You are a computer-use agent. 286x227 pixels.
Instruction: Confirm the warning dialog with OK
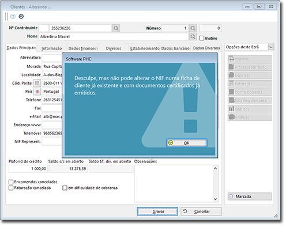pyautogui.click(x=186, y=143)
